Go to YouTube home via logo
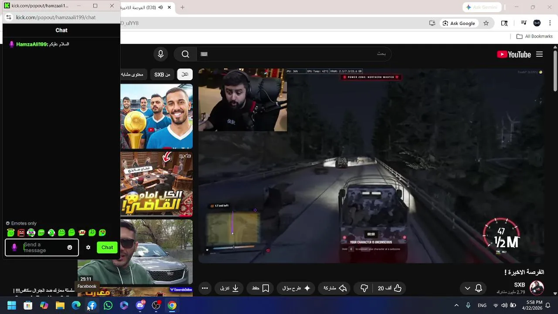Image resolution: width=558 pixels, height=314 pixels. (514, 55)
